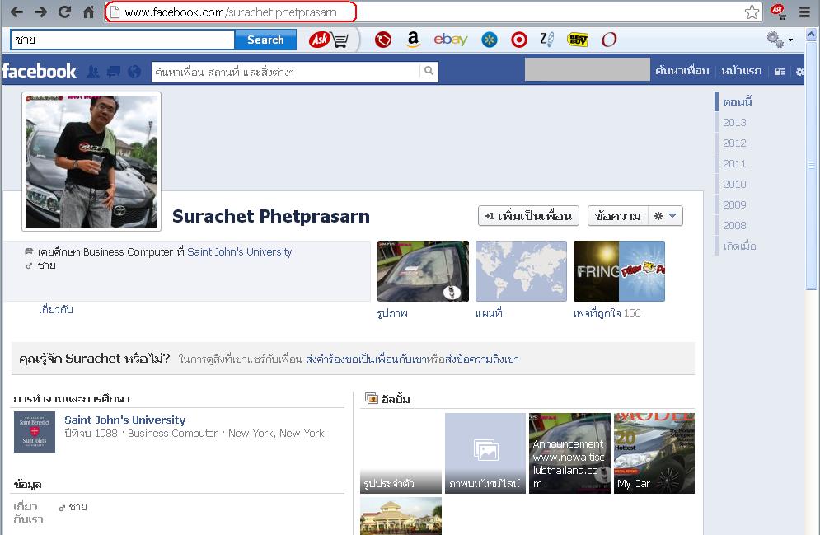Click the browser address bar URL
This screenshot has height=535, width=820.
(x=231, y=12)
